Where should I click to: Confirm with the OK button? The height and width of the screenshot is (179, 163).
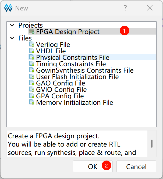click(93, 166)
